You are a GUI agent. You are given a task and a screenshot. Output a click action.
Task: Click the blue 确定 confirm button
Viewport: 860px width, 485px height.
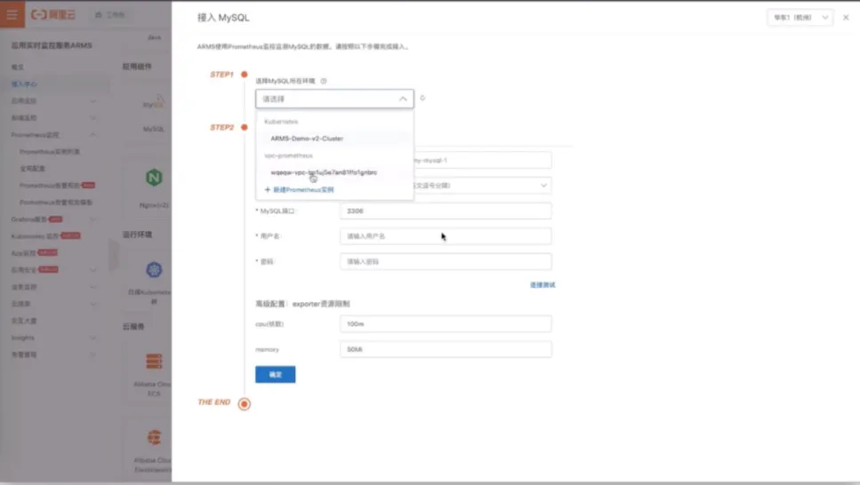click(x=276, y=374)
